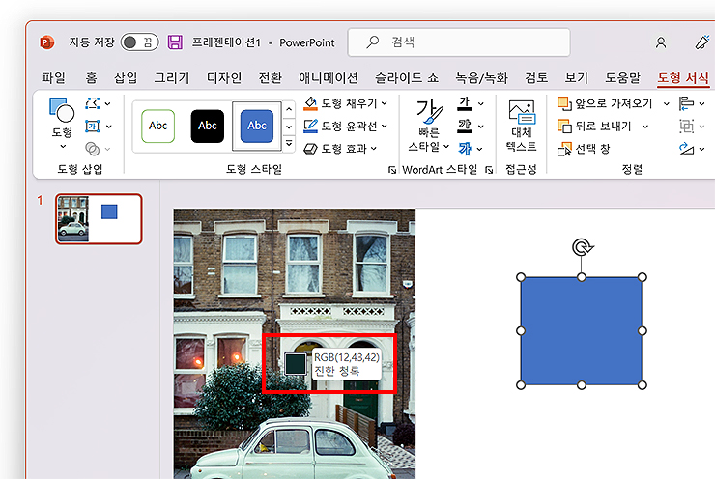Screen dimensions: 715x479
Task: Select slide 1 thumbnail
Action: click(99, 219)
